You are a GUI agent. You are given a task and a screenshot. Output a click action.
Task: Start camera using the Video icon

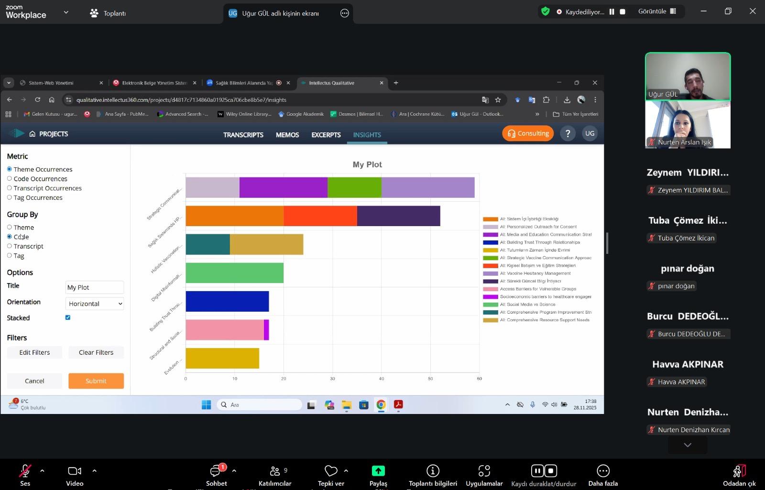click(x=75, y=471)
